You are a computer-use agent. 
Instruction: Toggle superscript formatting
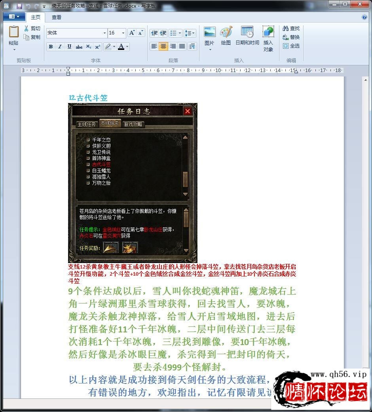(x=98, y=46)
